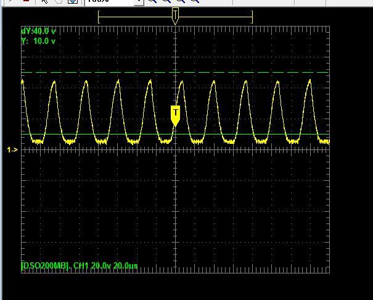
Task: Click the third magnifier icon after the zoom box
Action: click(181, 1)
